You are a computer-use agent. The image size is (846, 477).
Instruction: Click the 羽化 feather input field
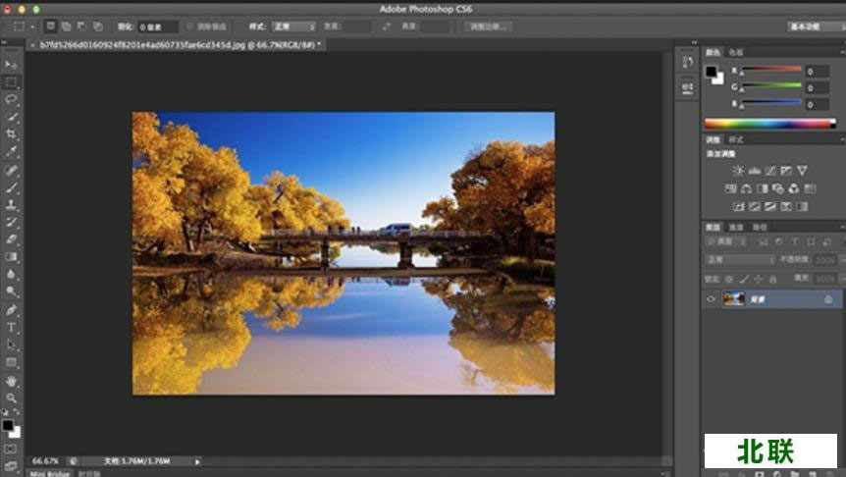coord(157,26)
